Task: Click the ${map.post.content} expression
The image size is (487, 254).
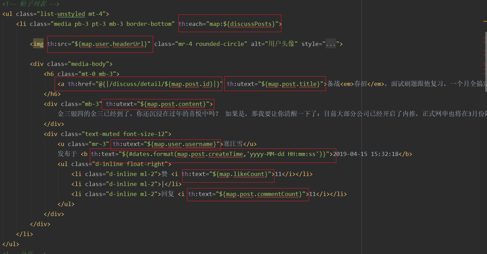Action: [174, 104]
